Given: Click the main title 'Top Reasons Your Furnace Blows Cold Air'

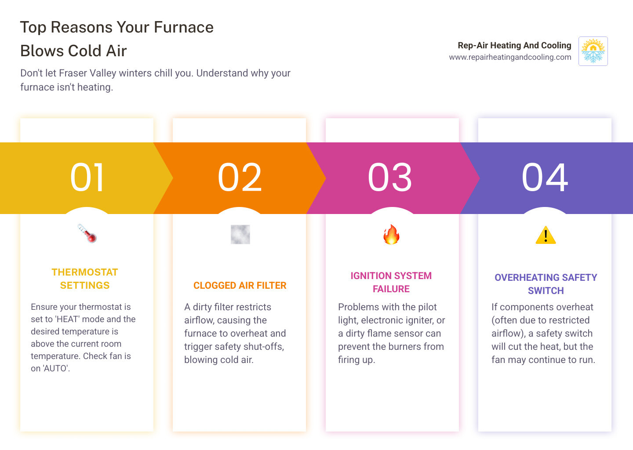Looking at the screenshot, I should 116,39.
